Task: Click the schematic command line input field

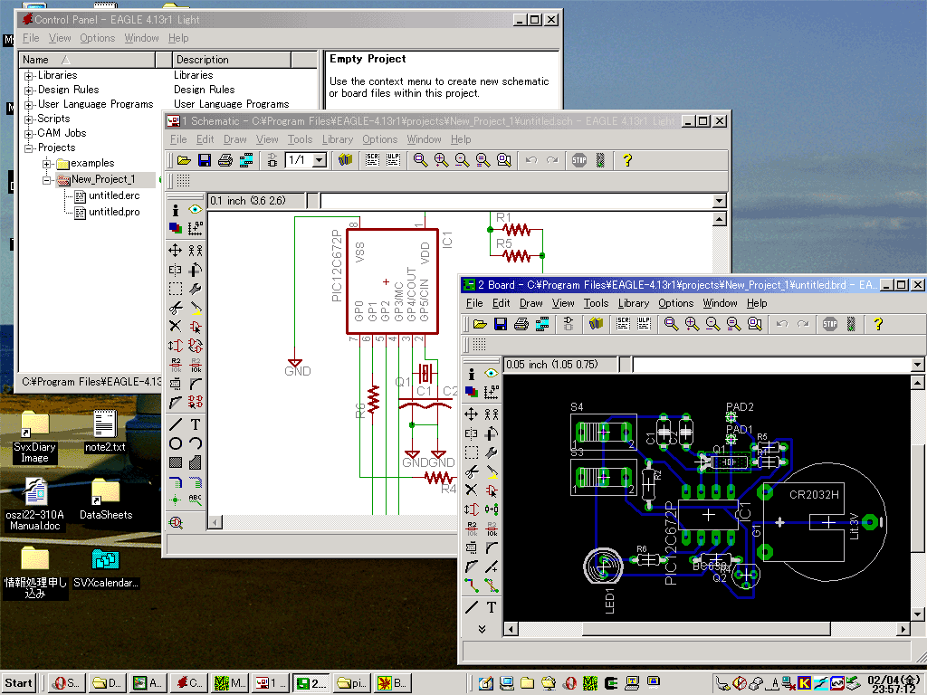Action: pyautogui.click(x=516, y=201)
